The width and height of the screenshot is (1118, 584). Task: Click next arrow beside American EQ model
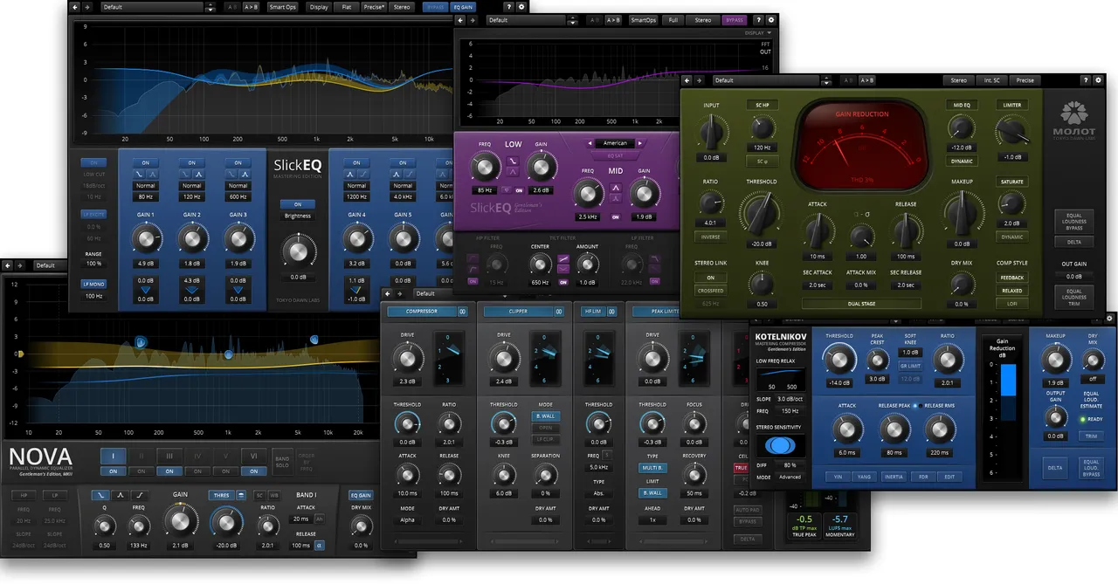click(x=640, y=143)
